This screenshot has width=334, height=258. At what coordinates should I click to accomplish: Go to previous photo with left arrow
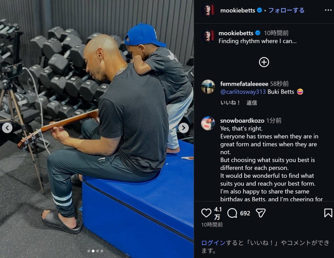(x=7, y=128)
